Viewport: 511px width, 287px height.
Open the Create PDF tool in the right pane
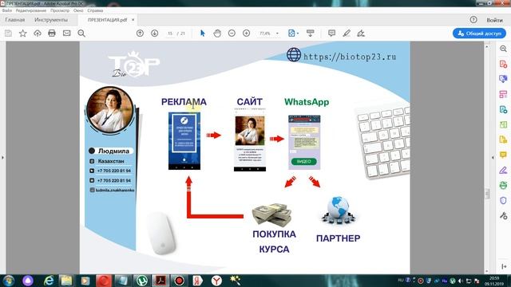click(503, 64)
